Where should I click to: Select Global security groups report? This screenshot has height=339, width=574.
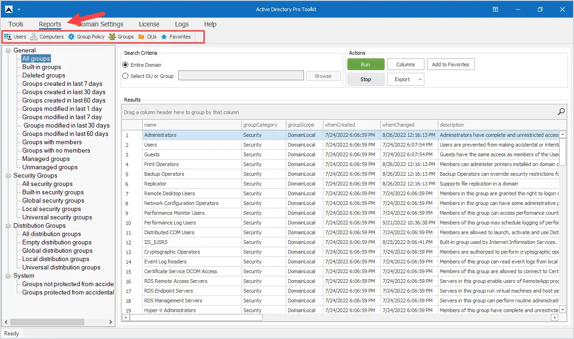click(x=53, y=201)
